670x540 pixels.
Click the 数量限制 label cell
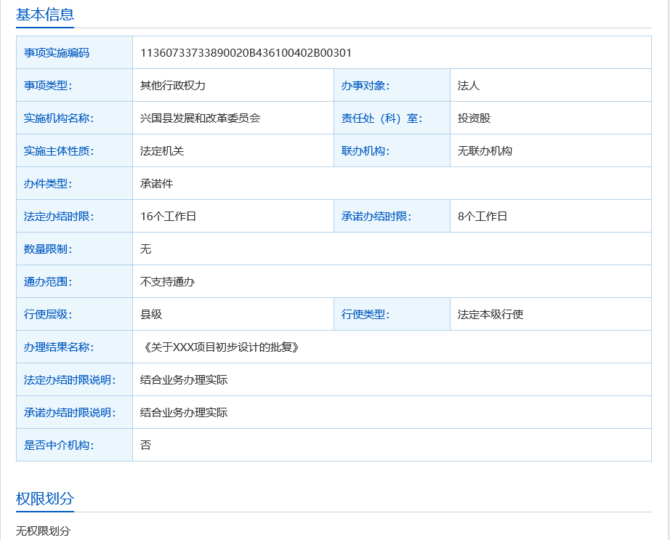pyautogui.click(x=48, y=249)
